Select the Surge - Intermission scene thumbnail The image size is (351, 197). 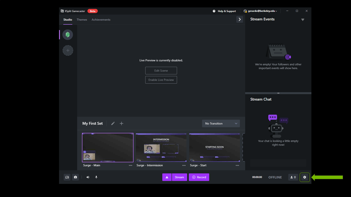pyautogui.click(x=161, y=147)
